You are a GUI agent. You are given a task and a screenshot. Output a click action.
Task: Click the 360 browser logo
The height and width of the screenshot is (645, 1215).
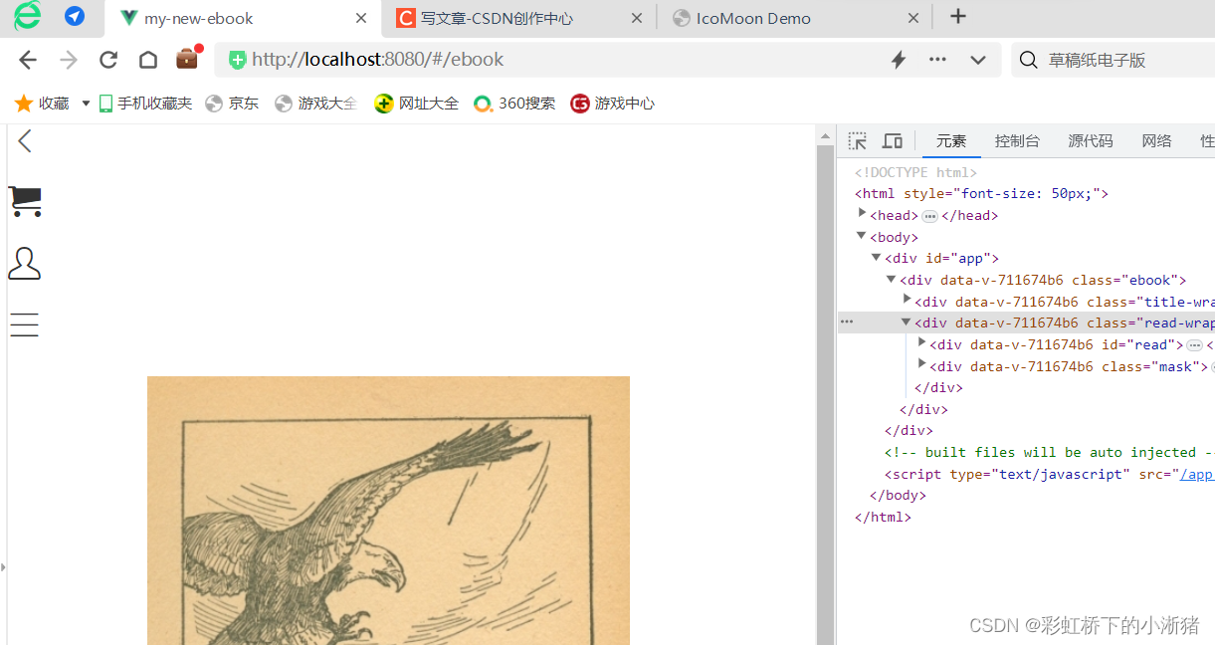(27, 16)
